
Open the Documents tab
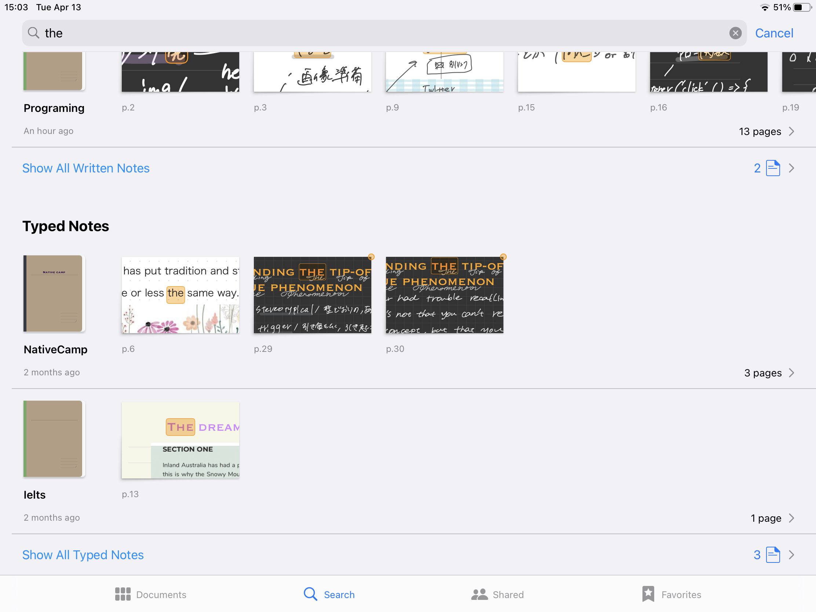coord(150,594)
